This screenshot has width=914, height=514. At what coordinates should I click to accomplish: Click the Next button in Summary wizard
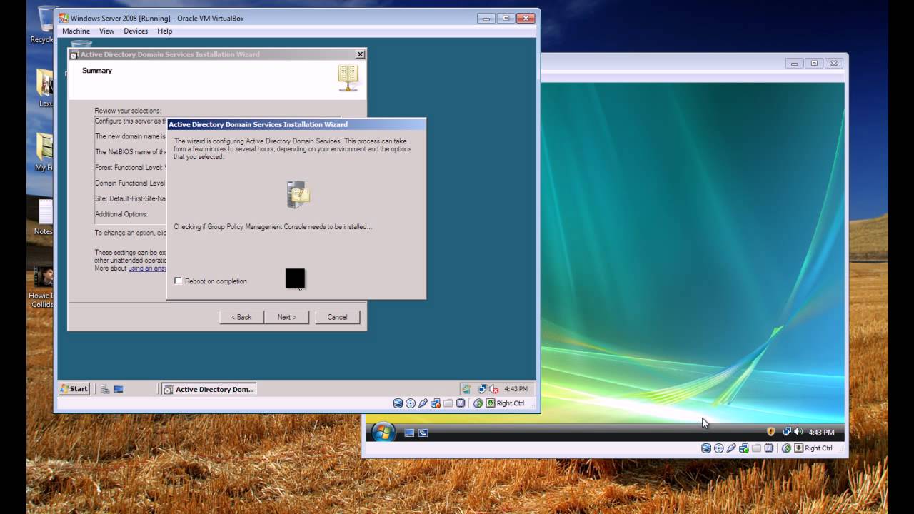(x=286, y=317)
